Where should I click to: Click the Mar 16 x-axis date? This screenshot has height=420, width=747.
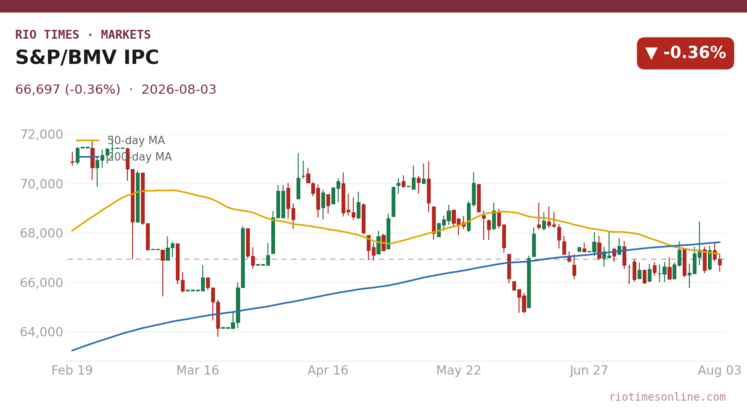198,371
